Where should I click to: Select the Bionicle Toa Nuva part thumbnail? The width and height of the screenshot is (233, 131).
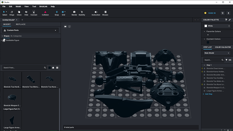(50, 80)
